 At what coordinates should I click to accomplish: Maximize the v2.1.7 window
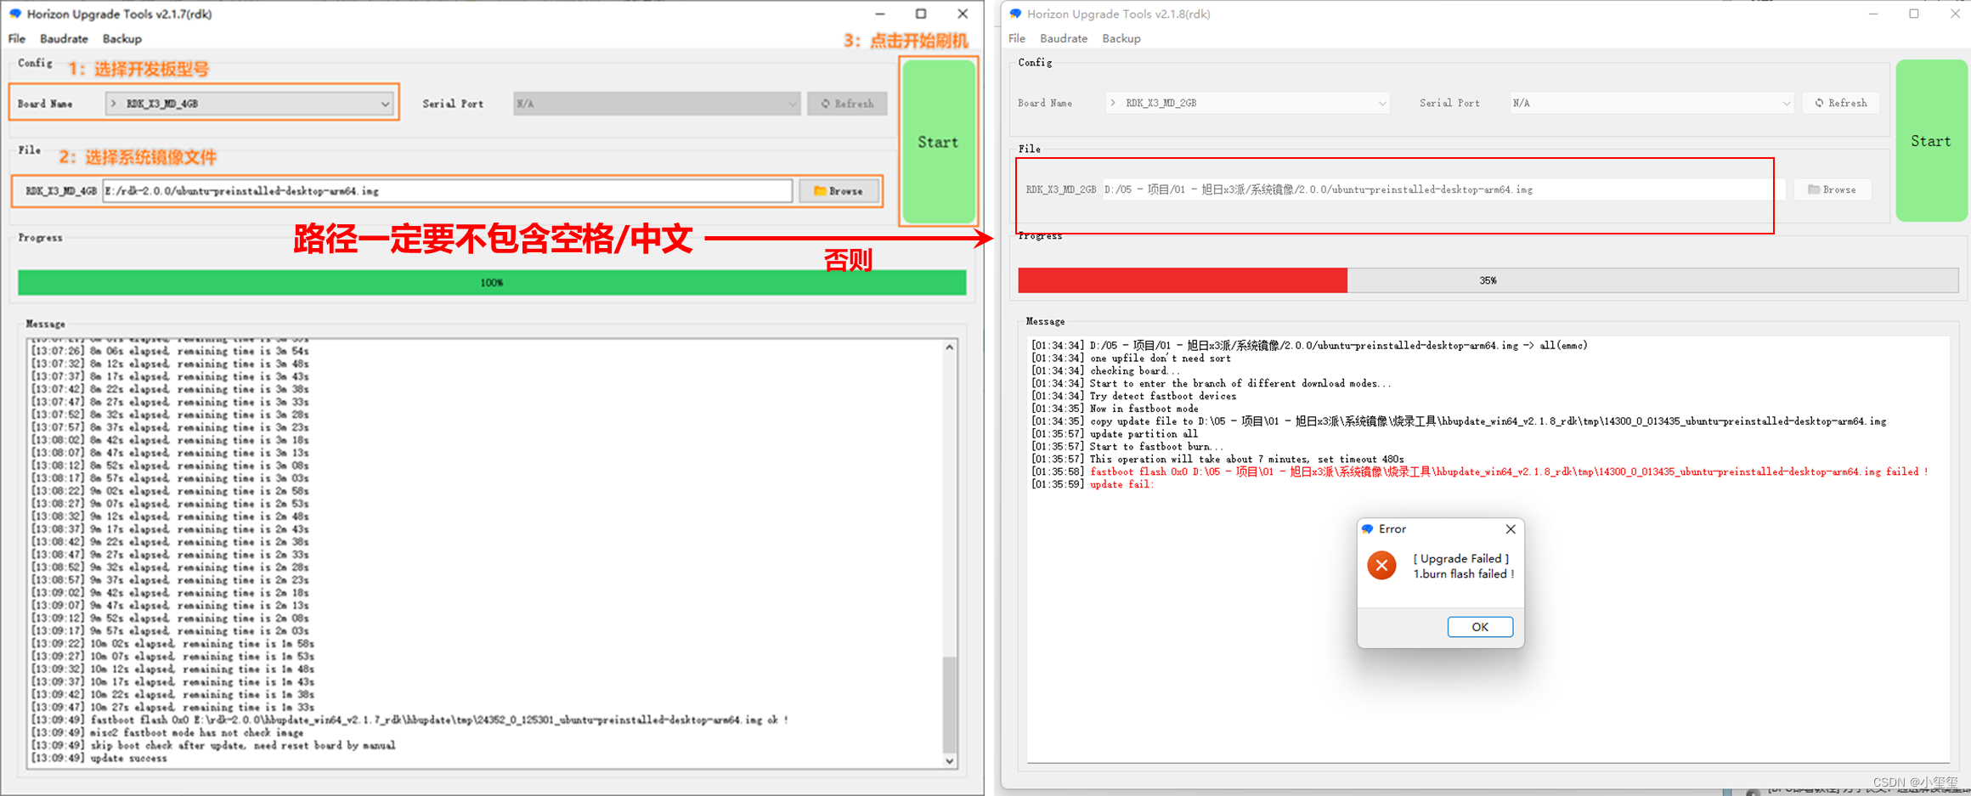921,14
